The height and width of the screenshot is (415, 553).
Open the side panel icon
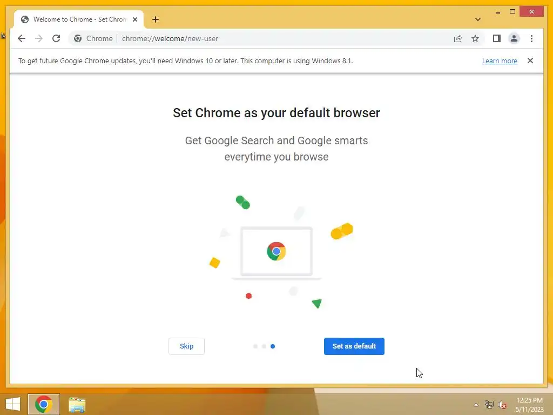(497, 38)
